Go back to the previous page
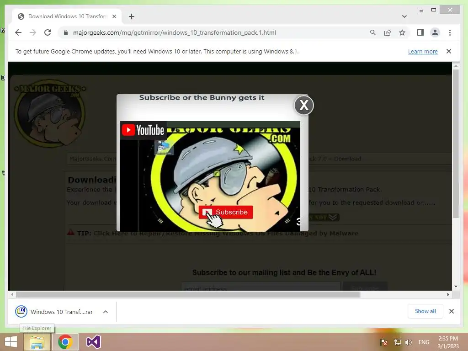468x351 pixels. pos(18,32)
